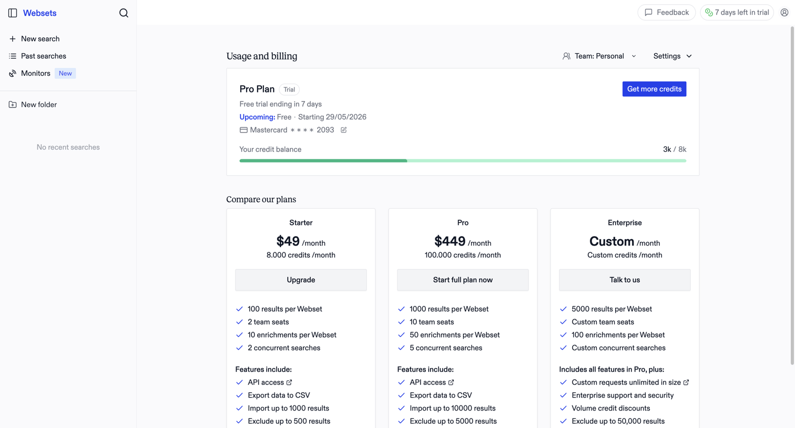Click the $449 /month price
The width and height of the screenshot is (795, 428).
pos(463,241)
